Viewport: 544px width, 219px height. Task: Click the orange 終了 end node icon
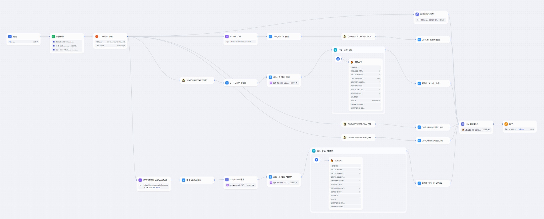(x=506, y=124)
